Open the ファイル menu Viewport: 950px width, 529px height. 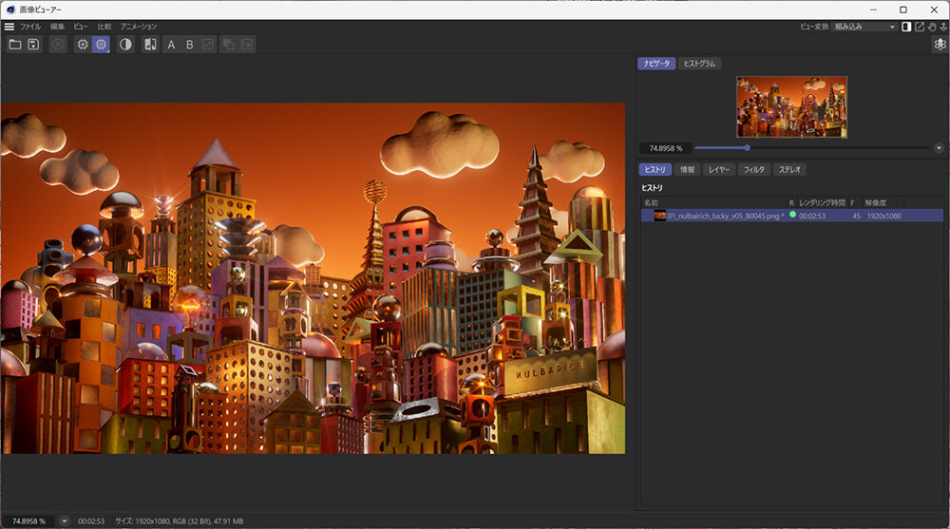tap(30, 27)
